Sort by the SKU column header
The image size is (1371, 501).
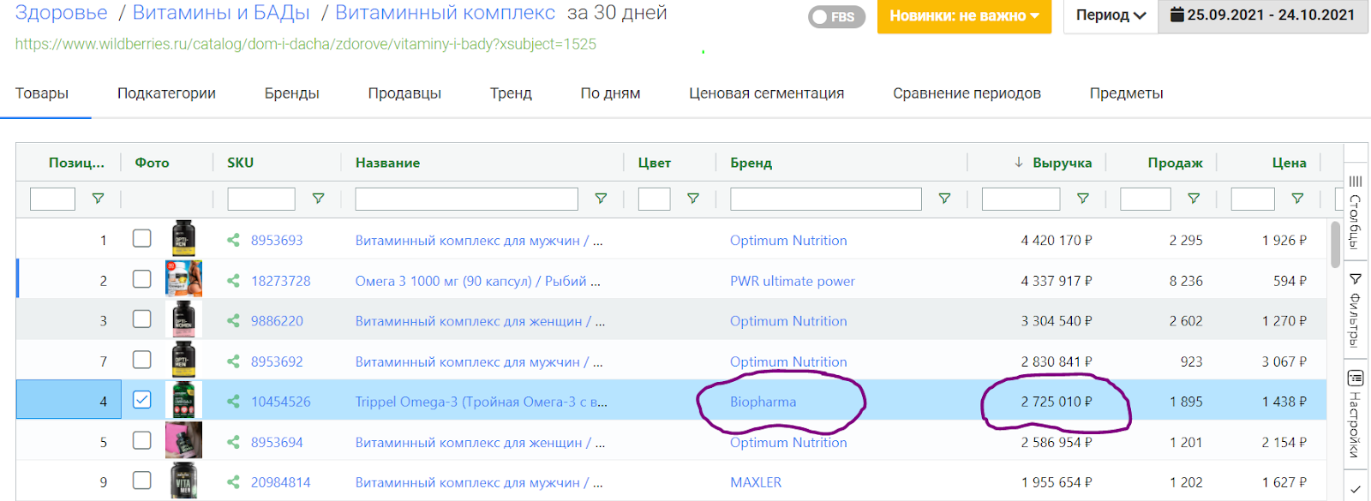240,163
